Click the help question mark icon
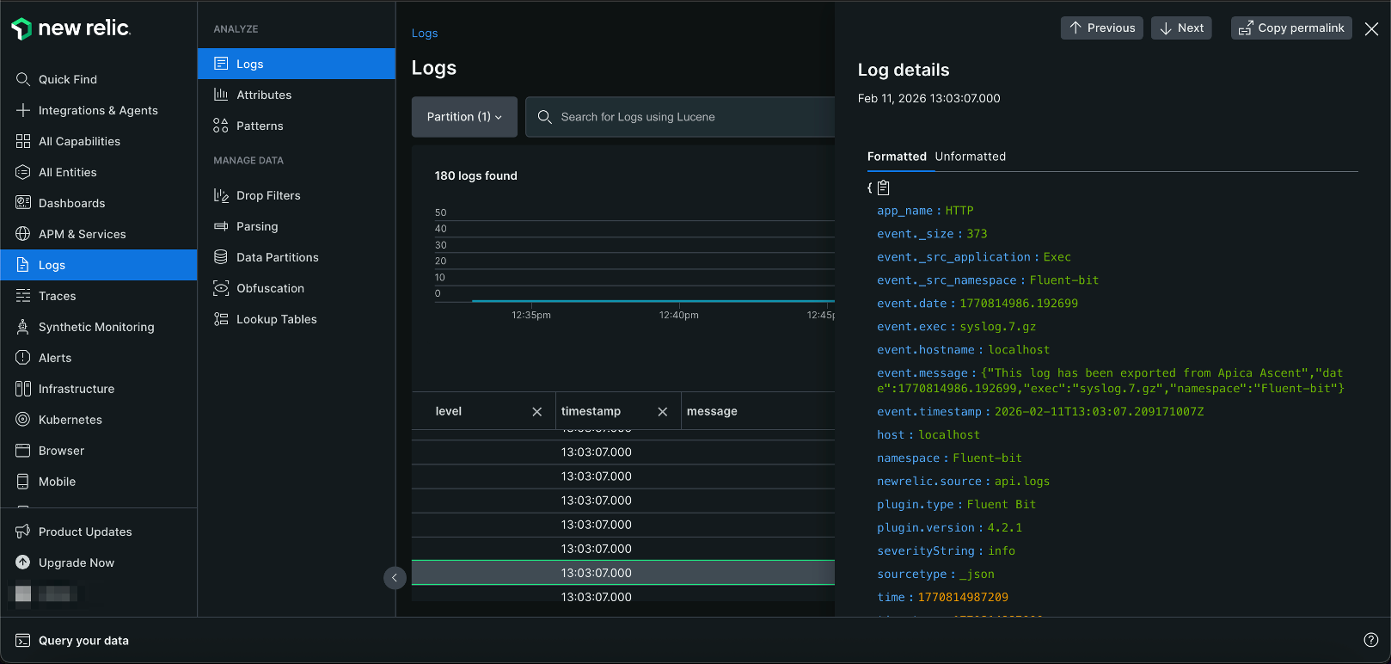 tap(1371, 639)
